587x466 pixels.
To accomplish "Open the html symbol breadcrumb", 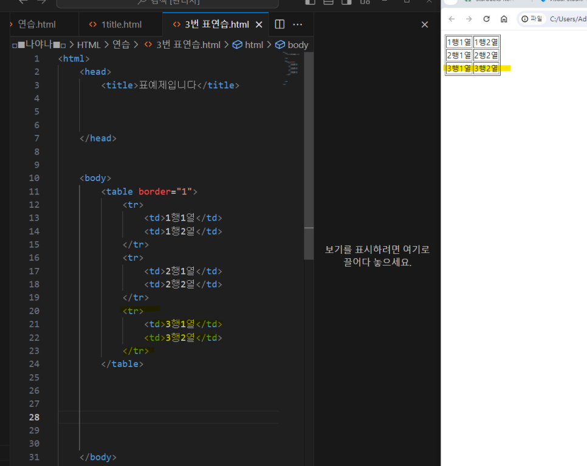I will pos(254,45).
